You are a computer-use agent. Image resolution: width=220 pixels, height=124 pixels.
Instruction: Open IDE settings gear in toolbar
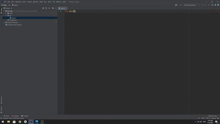click(216, 5)
